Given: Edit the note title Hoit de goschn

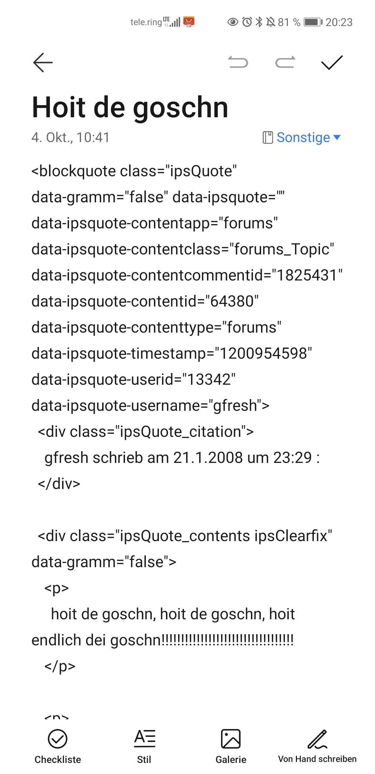Looking at the screenshot, I should [x=130, y=107].
